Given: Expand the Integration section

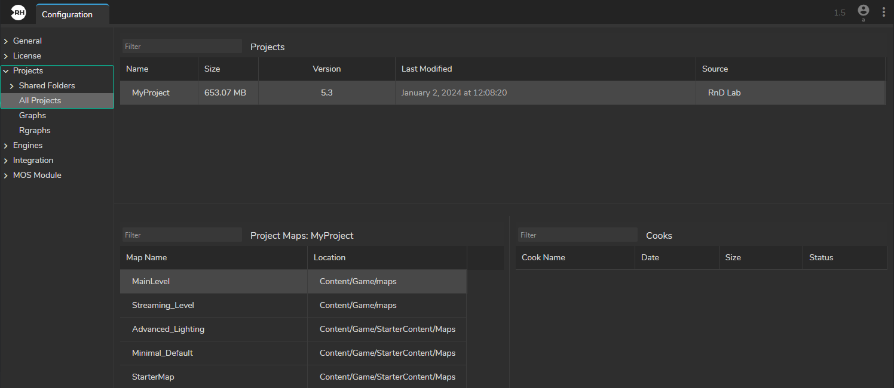Looking at the screenshot, I should pos(6,161).
